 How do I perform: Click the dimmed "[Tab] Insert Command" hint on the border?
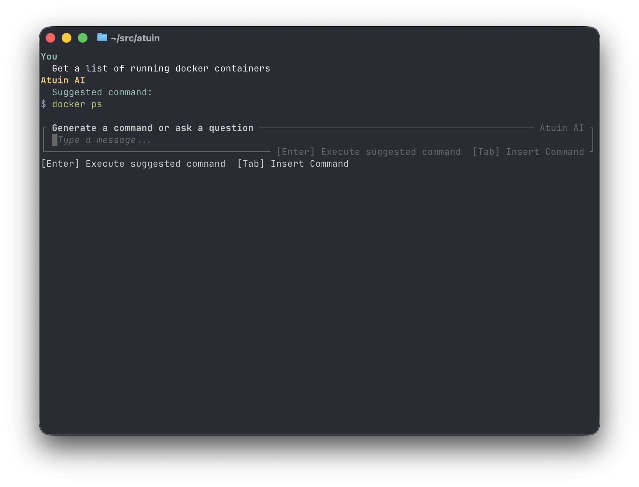tap(528, 152)
